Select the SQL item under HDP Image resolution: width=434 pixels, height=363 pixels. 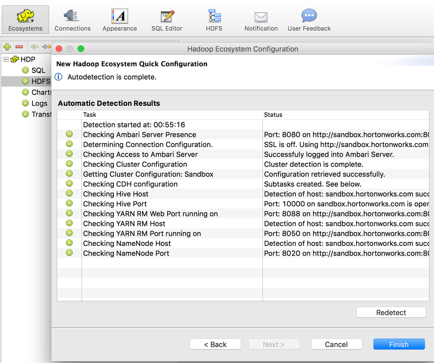click(38, 70)
